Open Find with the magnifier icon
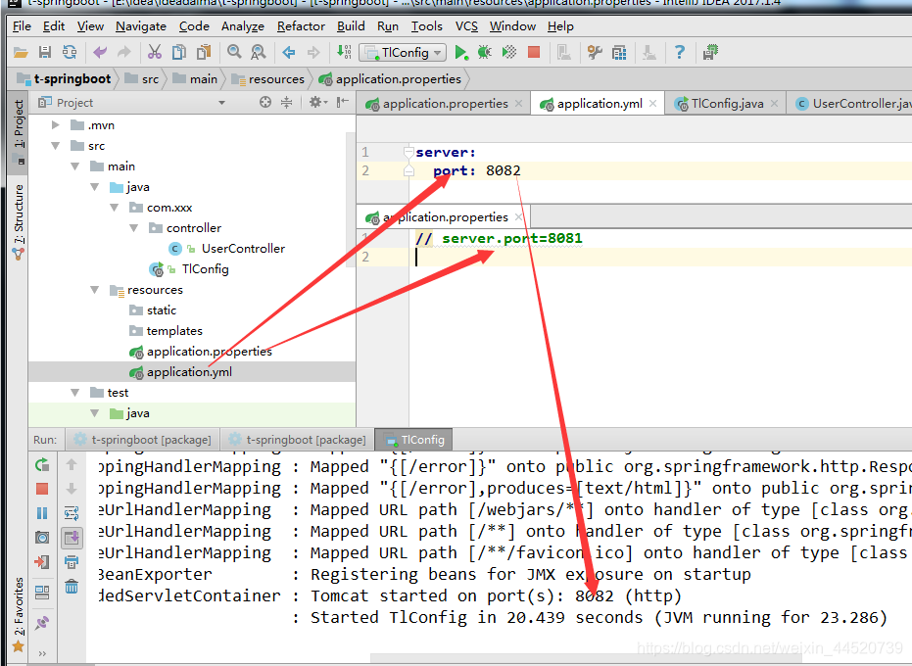The width and height of the screenshot is (912, 666). pyautogui.click(x=234, y=52)
